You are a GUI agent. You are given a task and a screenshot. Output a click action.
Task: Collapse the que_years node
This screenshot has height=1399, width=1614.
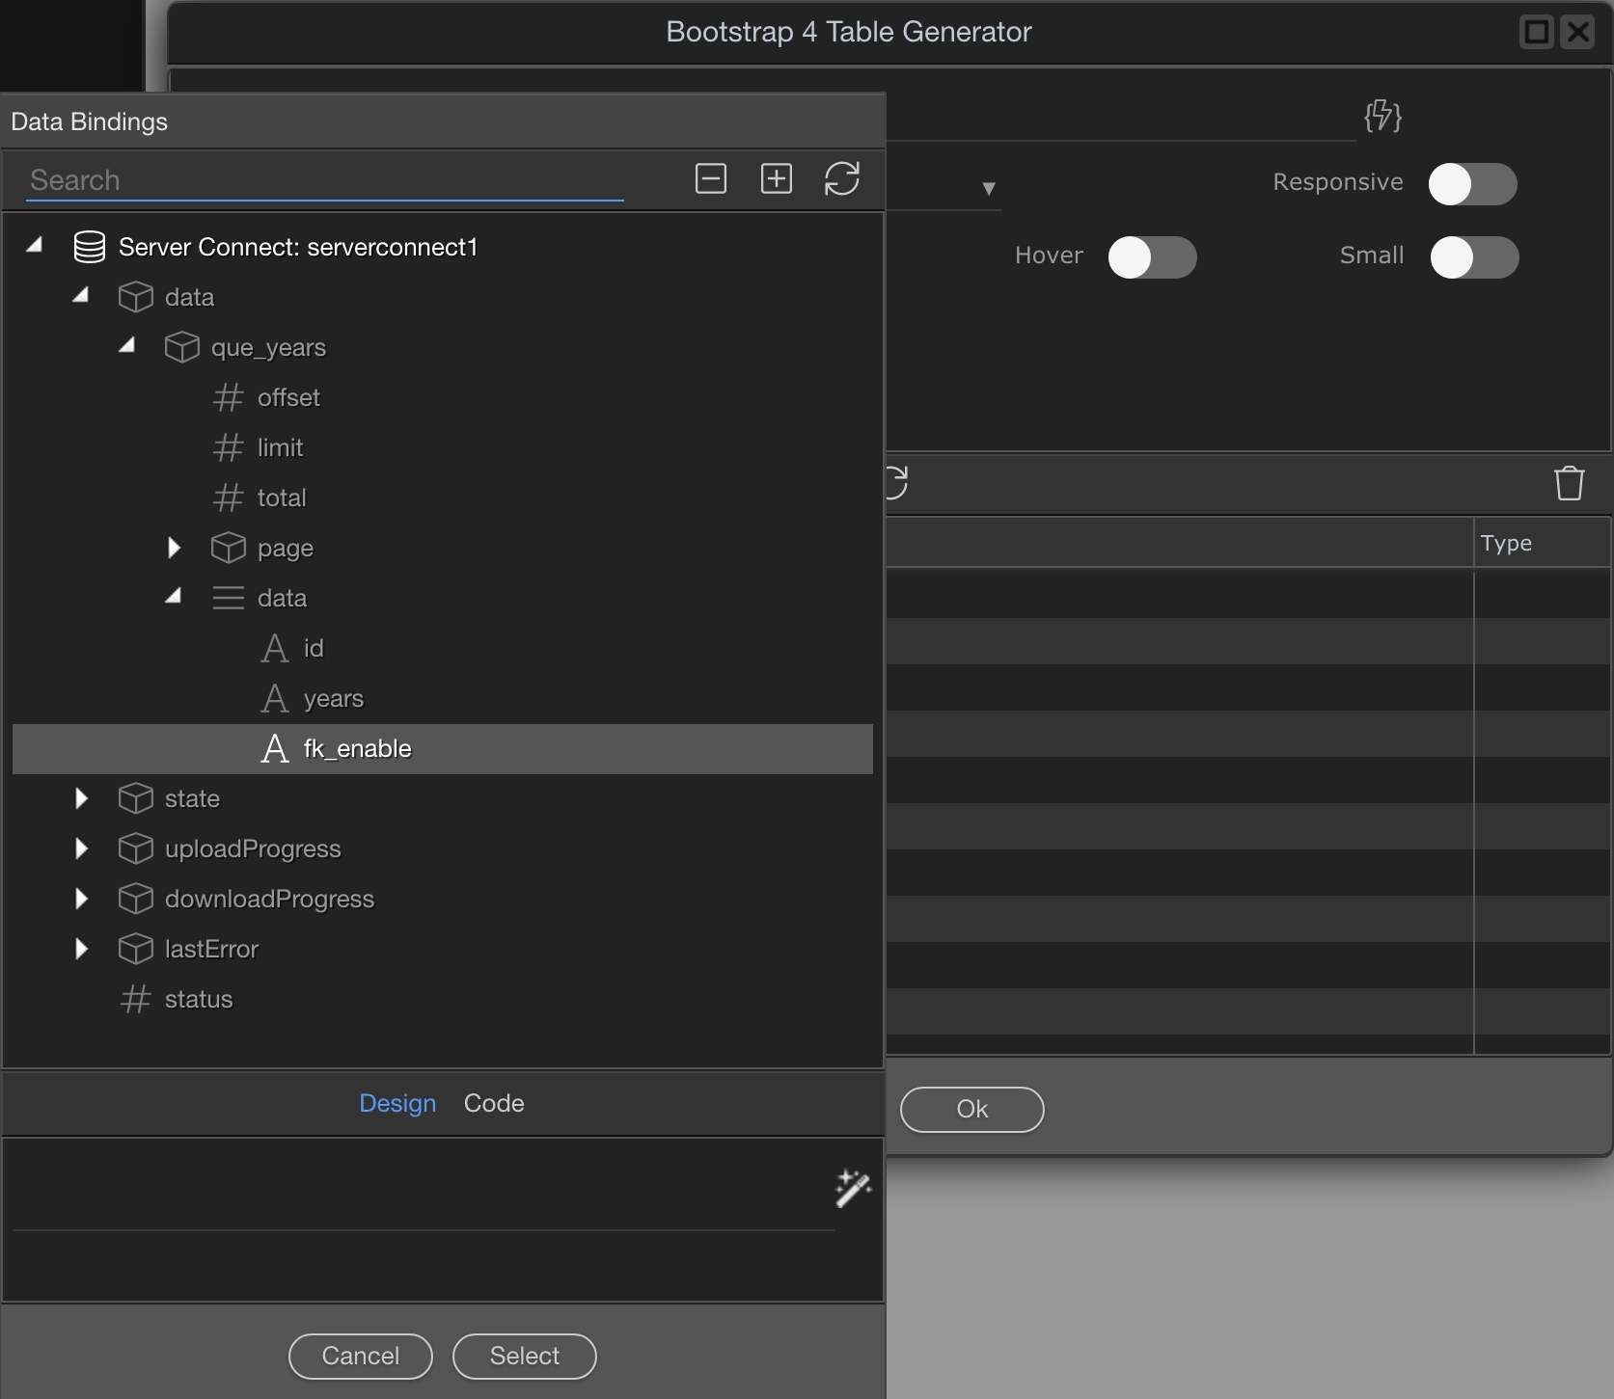tap(126, 346)
